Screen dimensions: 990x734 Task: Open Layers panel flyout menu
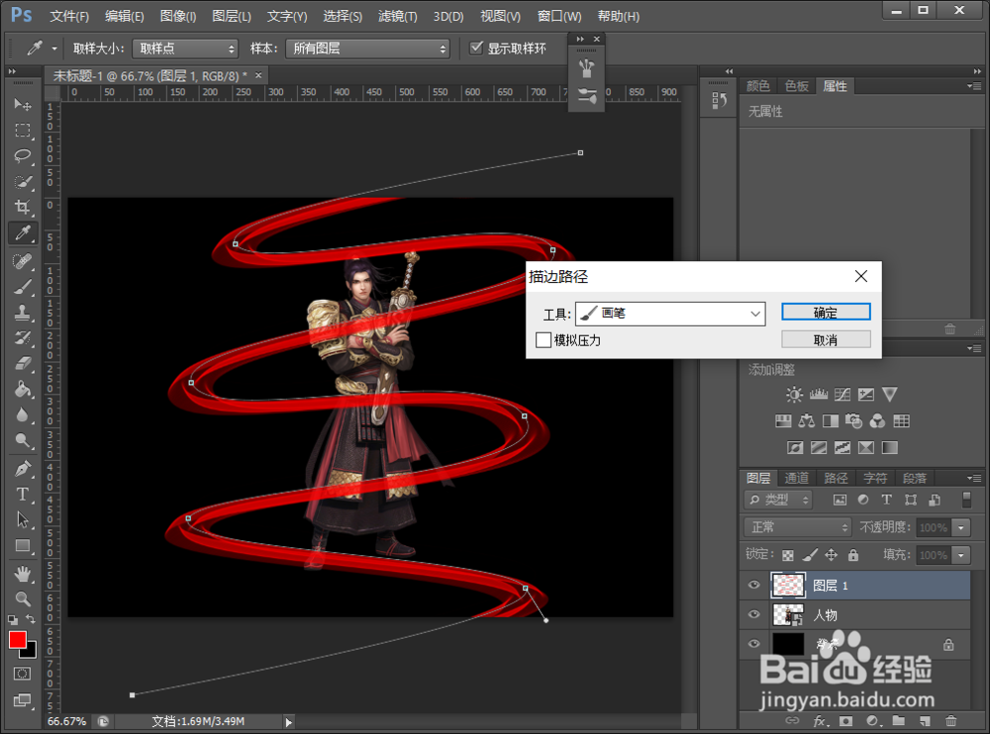[x=974, y=479]
